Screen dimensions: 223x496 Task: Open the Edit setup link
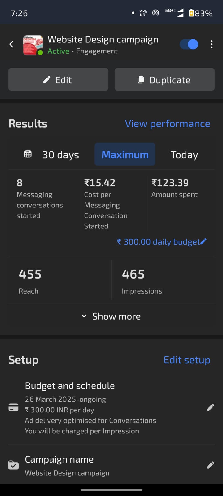(x=187, y=360)
